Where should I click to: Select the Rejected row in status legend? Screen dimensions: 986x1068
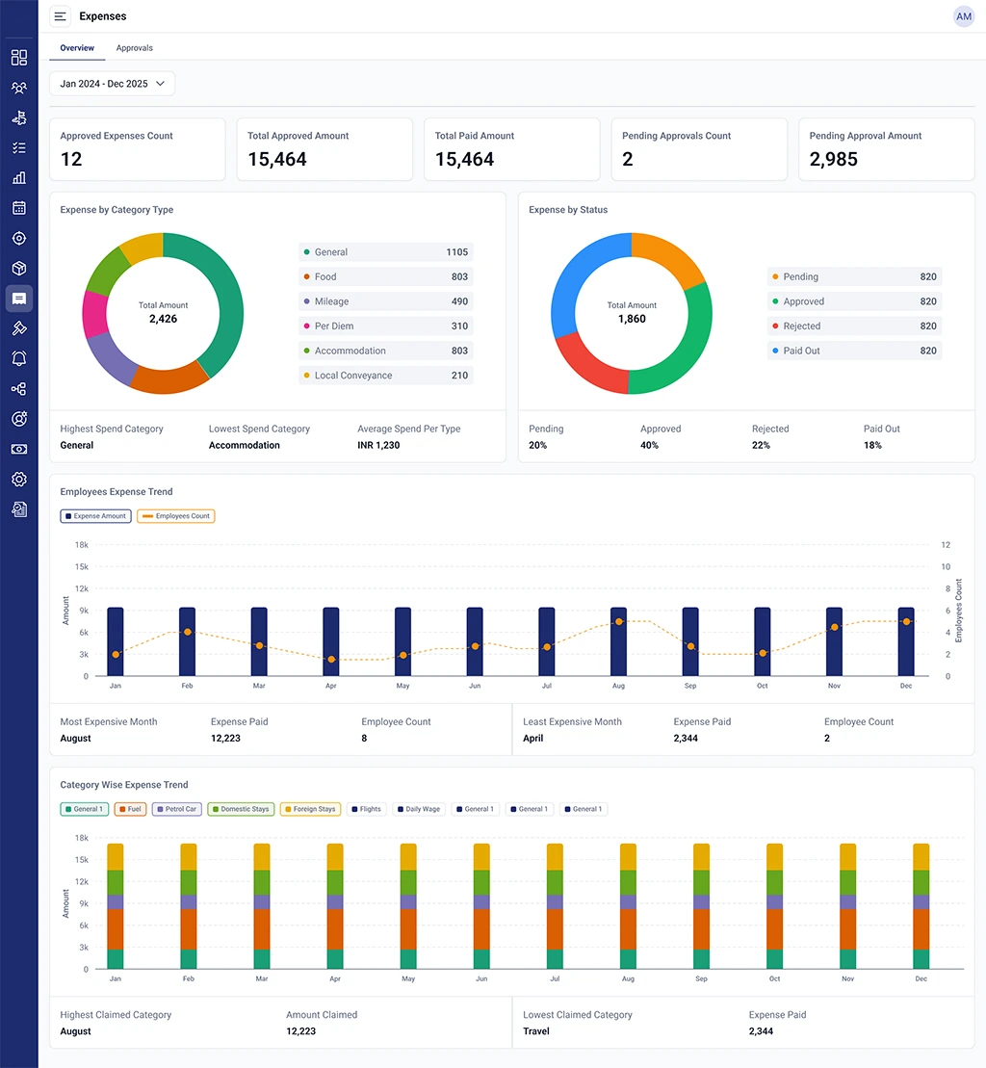(855, 326)
